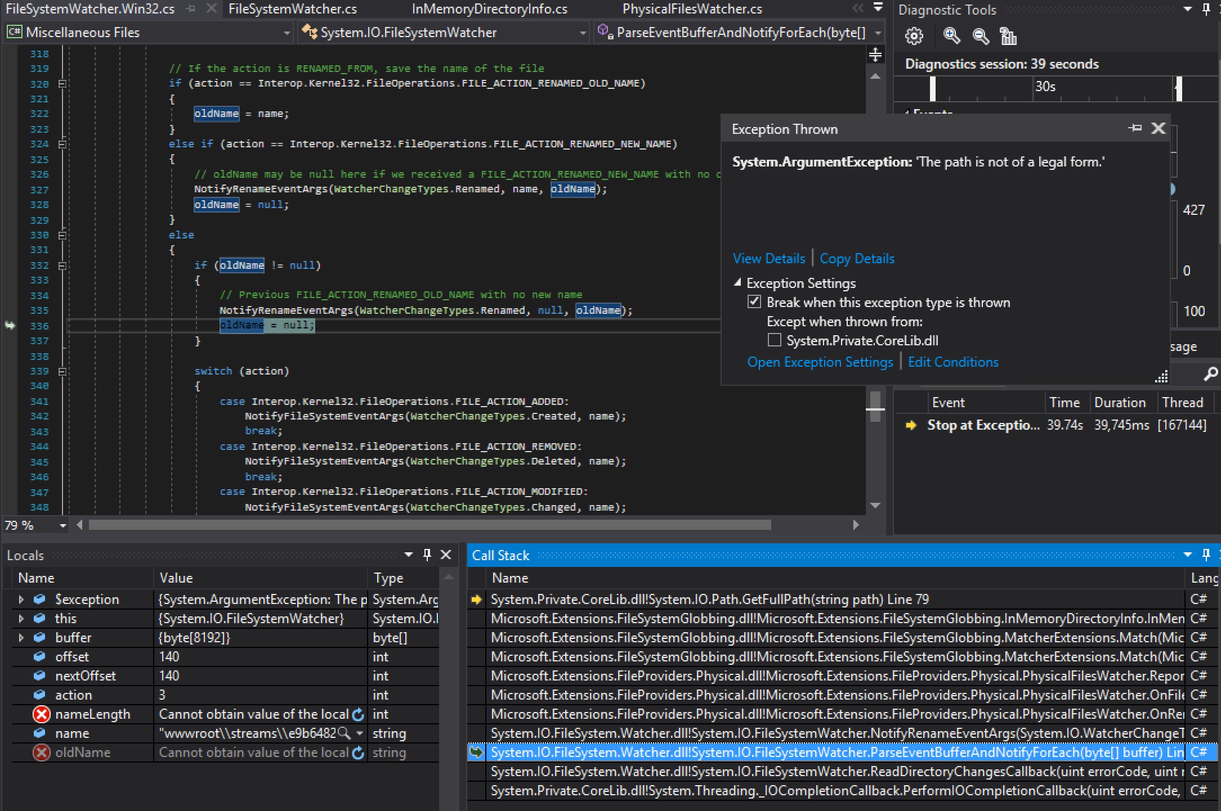The height and width of the screenshot is (811, 1221).
Task: Enable the System.Private.CoreLib.dll exclusion checkbox
Action: (774, 340)
